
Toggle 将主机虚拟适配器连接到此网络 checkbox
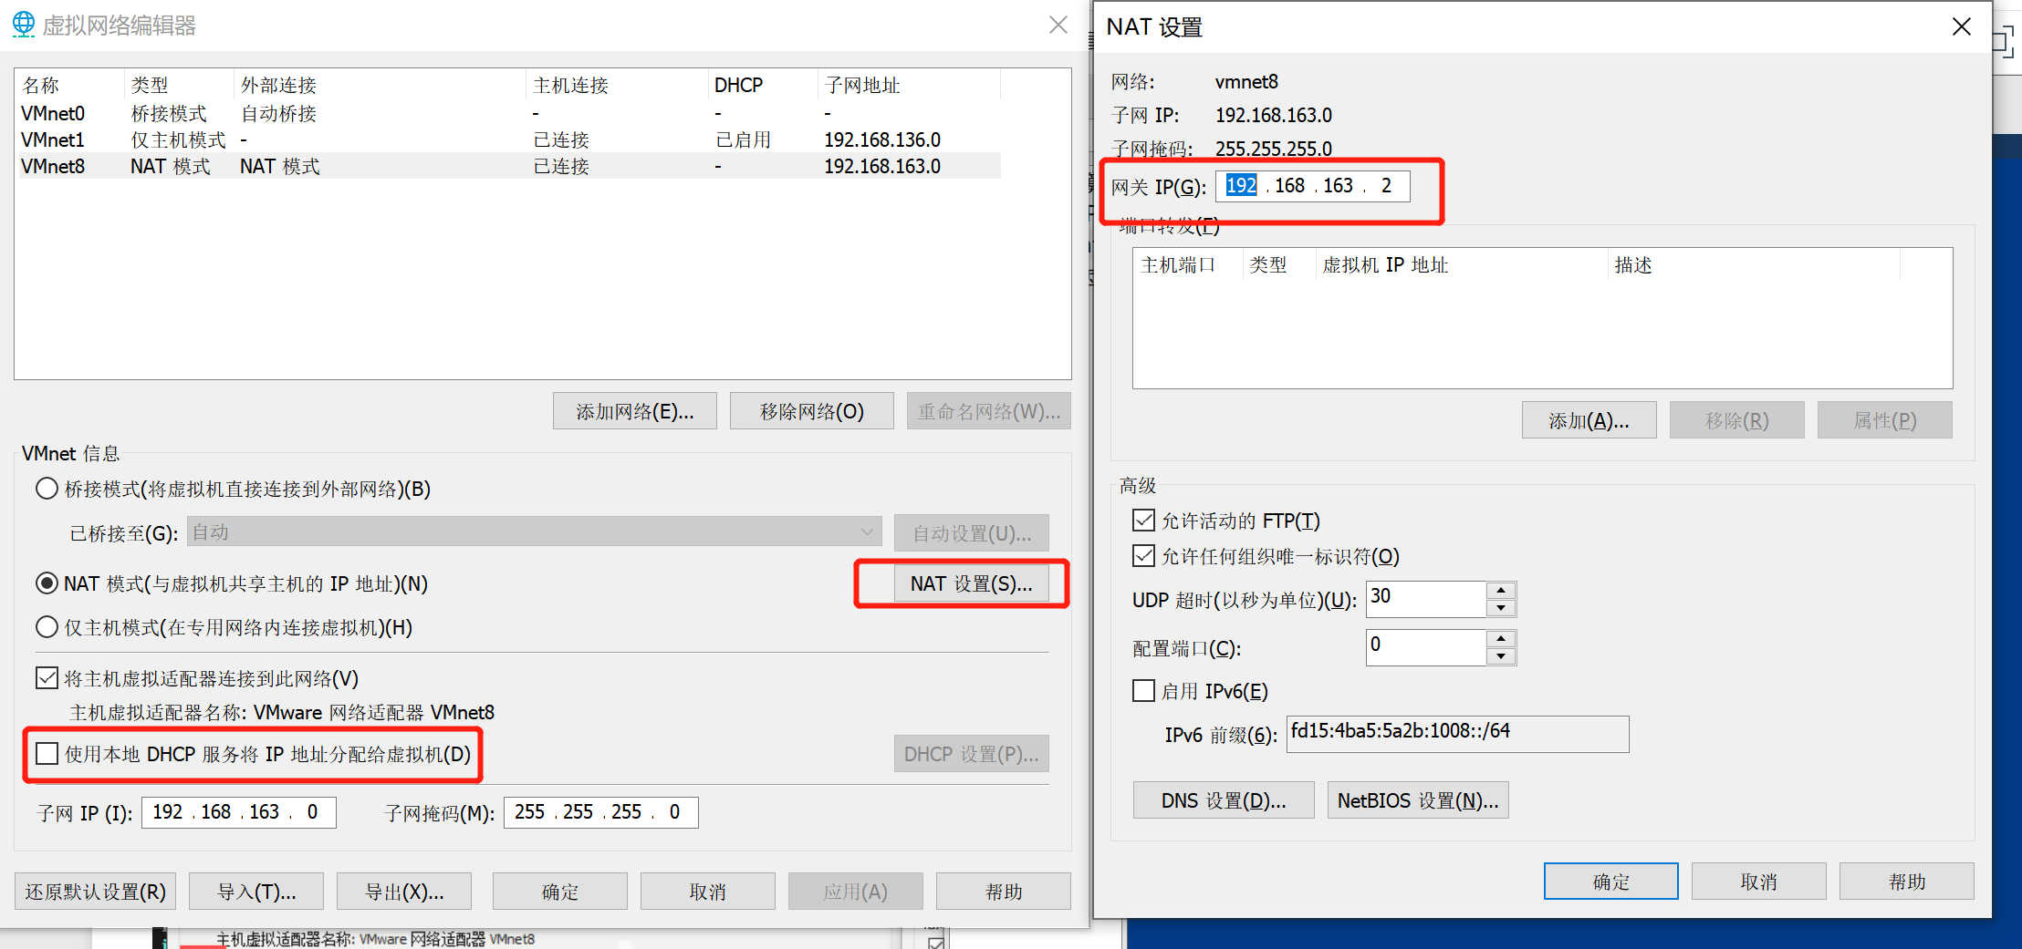tap(47, 678)
